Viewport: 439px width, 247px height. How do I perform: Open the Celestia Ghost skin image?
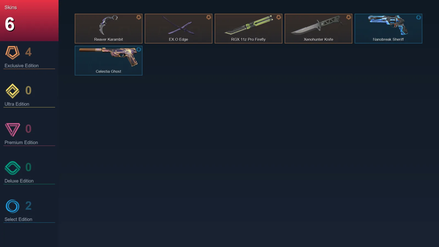pos(108,57)
